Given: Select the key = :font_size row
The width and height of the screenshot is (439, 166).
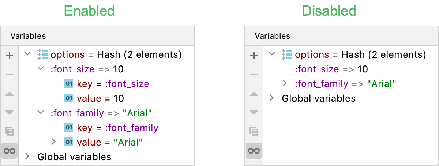Looking at the screenshot, I should 113,84.
